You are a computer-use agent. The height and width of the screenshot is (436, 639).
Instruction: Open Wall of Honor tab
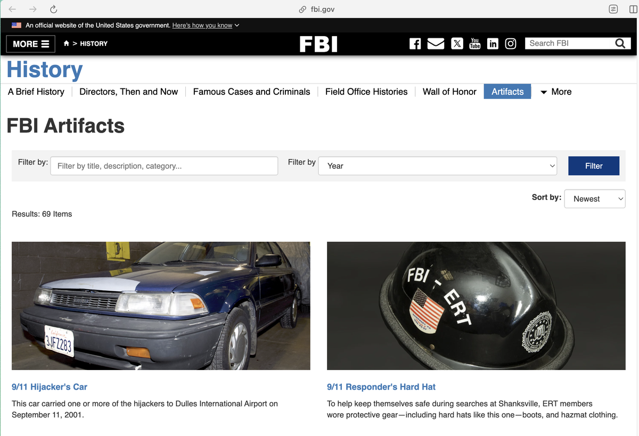pos(449,92)
